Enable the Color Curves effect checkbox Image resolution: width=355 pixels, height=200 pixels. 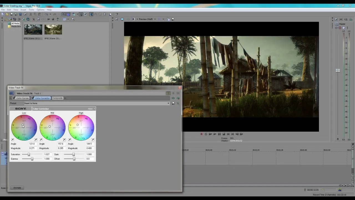tap(14, 98)
